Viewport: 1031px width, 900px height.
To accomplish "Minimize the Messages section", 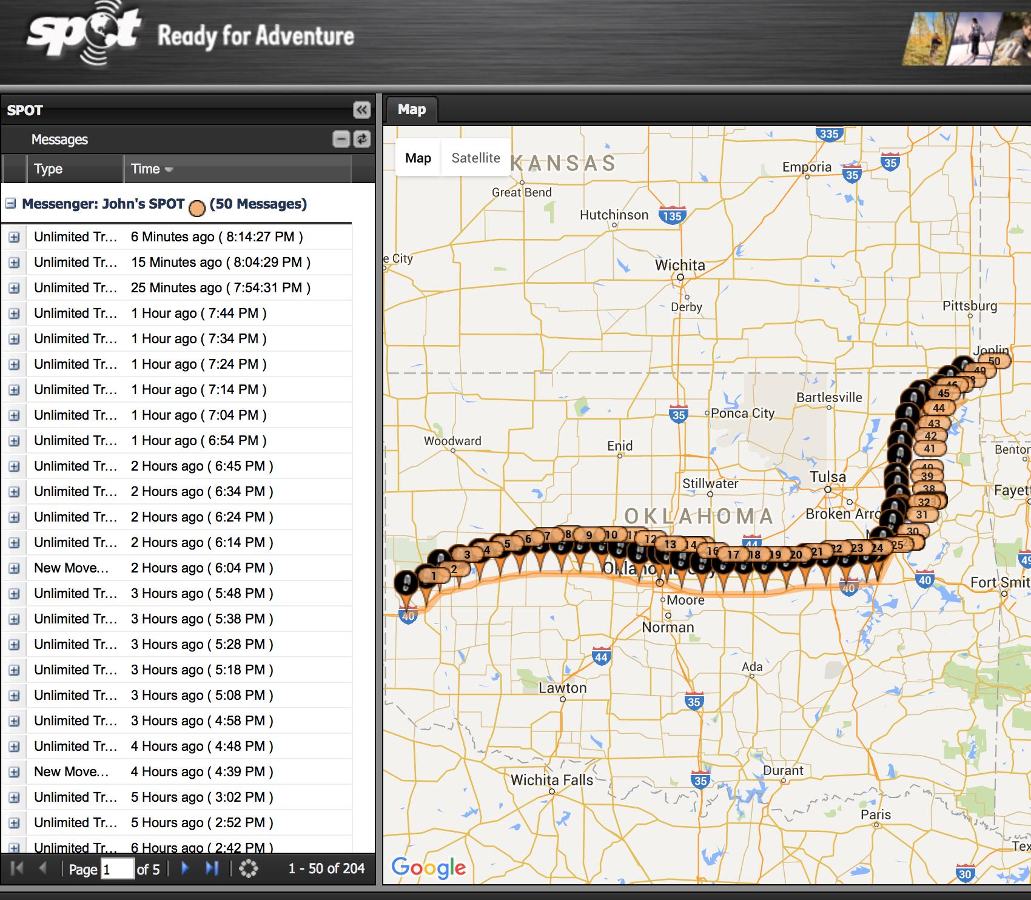I will (341, 139).
